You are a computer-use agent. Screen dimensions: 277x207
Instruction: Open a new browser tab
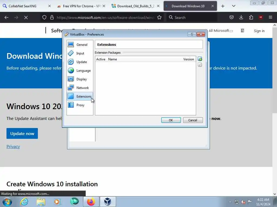[x=223, y=6]
